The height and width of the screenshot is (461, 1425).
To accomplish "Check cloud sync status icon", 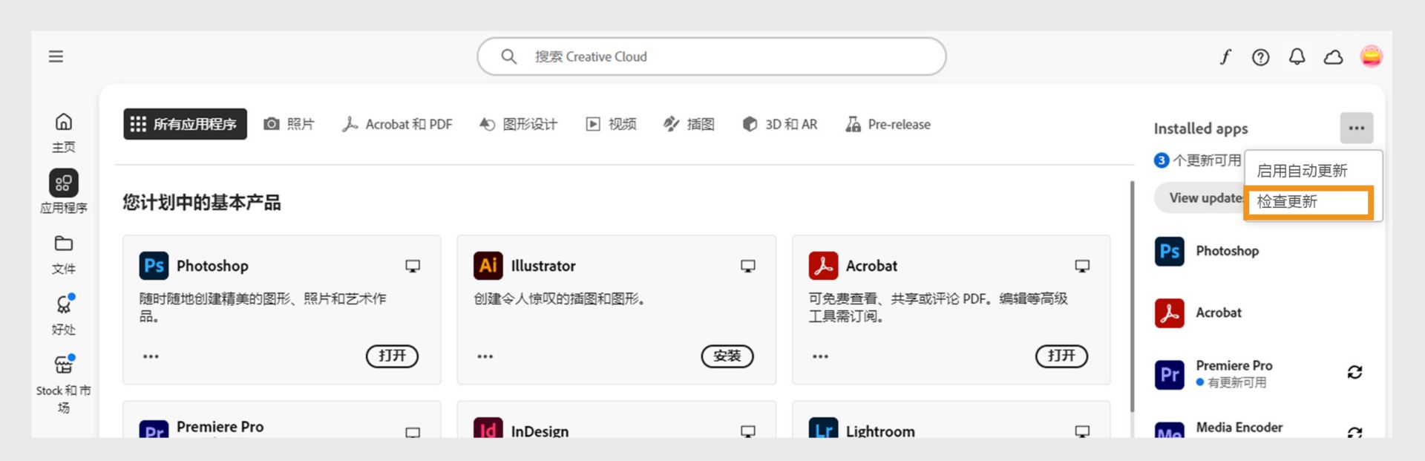I will tap(1333, 57).
